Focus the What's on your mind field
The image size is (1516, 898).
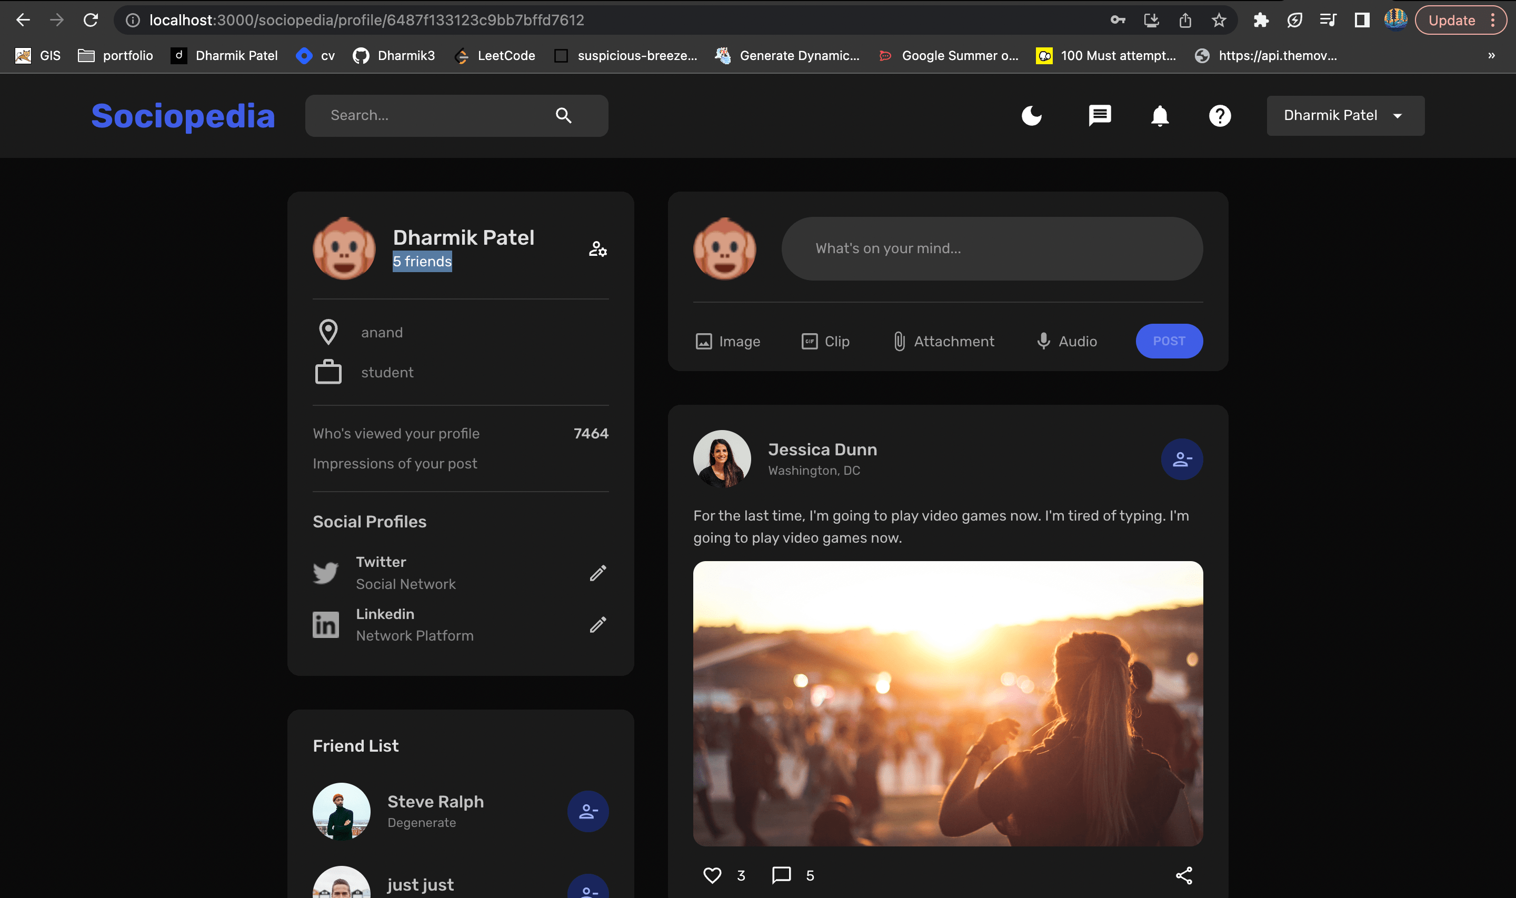[x=992, y=248]
